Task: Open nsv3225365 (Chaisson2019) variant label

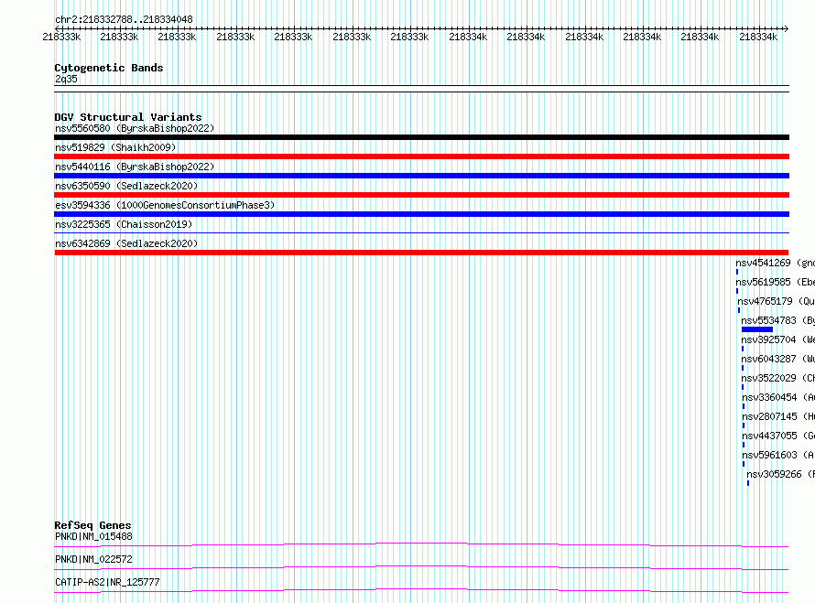Action: (124, 224)
